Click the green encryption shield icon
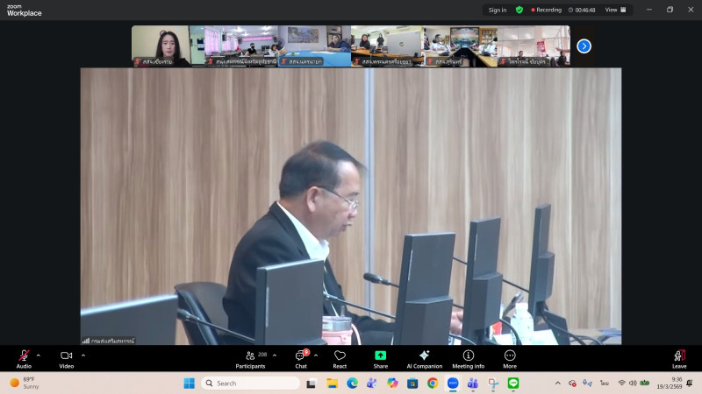 (x=519, y=10)
